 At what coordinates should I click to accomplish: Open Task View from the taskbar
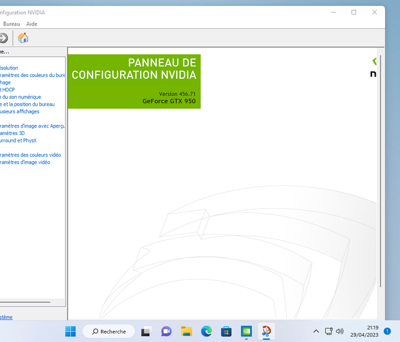pos(146,331)
